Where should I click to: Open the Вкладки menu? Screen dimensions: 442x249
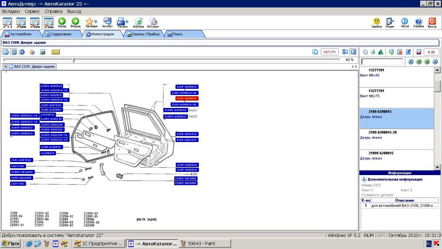tap(11, 11)
